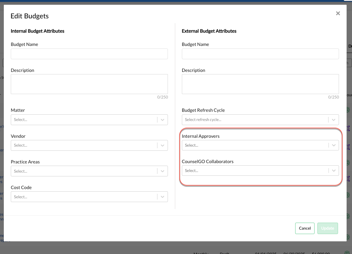The width and height of the screenshot is (352, 254).
Task: Expand the Internal Approvers dropdown
Action: (x=260, y=145)
